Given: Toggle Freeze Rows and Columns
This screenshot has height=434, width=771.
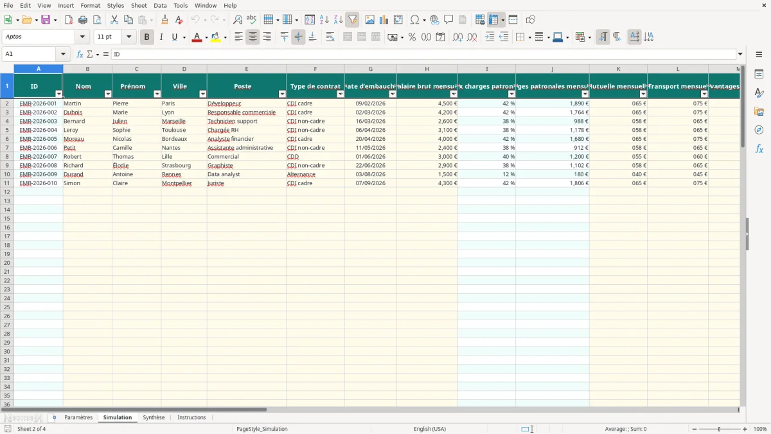Looking at the screenshot, I should click(493, 20).
